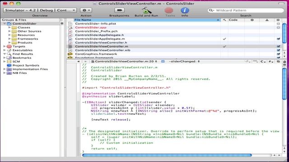Click the red Tasks stop button
The image size is (289, 162).
tap(169, 10)
